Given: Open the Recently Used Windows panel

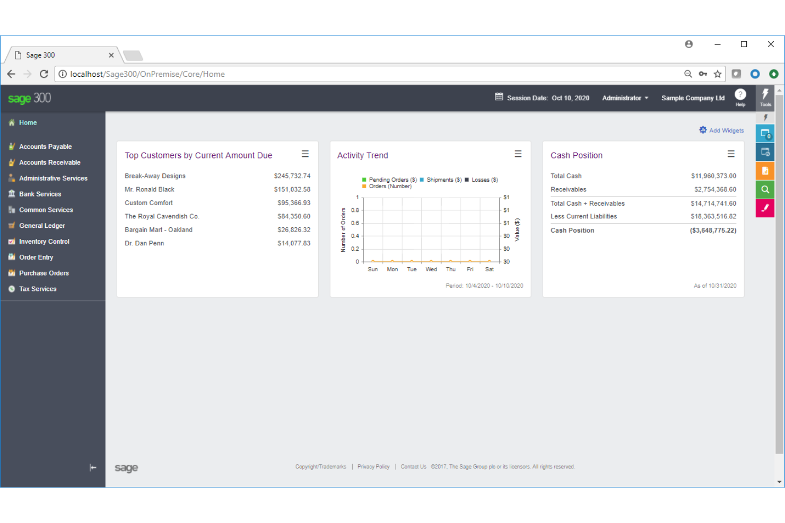Looking at the screenshot, I should pyautogui.click(x=765, y=152).
